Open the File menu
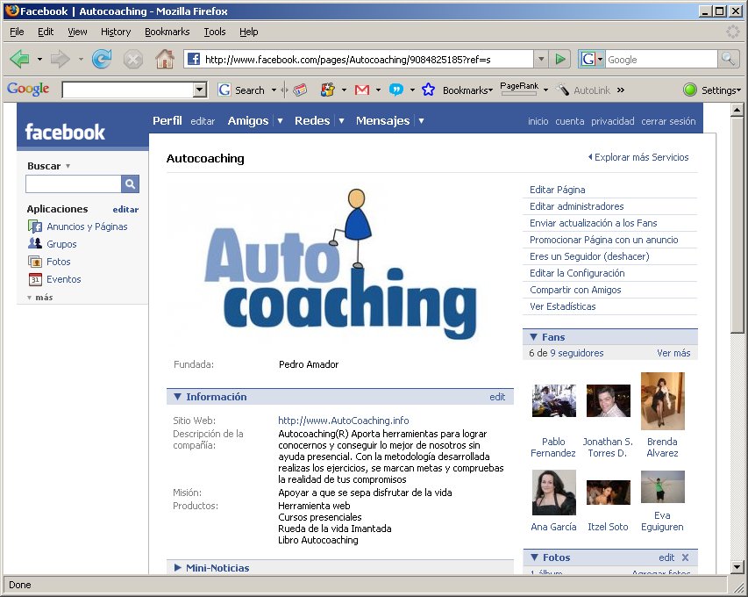The width and height of the screenshot is (748, 597). point(17,32)
